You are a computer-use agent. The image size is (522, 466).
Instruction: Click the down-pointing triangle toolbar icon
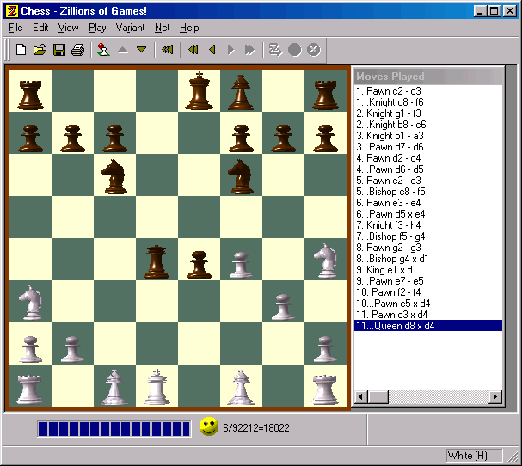[142, 50]
